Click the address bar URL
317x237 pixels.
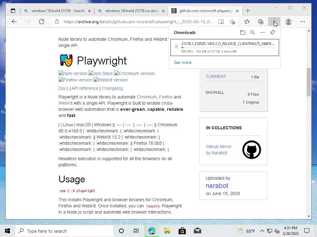(x=138, y=22)
